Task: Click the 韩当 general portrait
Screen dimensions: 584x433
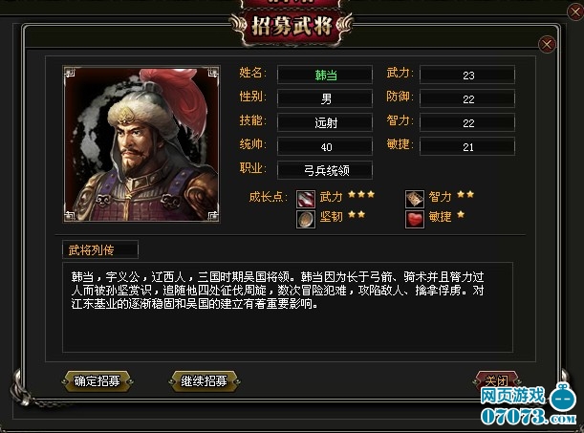Action: (141, 144)
